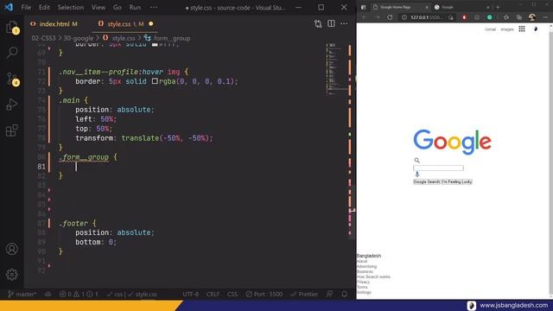Screen dimensions: 553x311
Task: Reload the page in the browser
Action: [390, 17]
